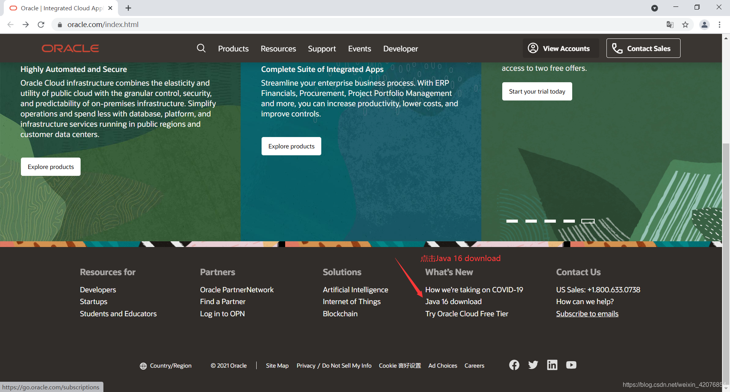This screenshot has width=730, height=392.
Task: Click the Contact Sales button
Action: click(x=643, y=48)
